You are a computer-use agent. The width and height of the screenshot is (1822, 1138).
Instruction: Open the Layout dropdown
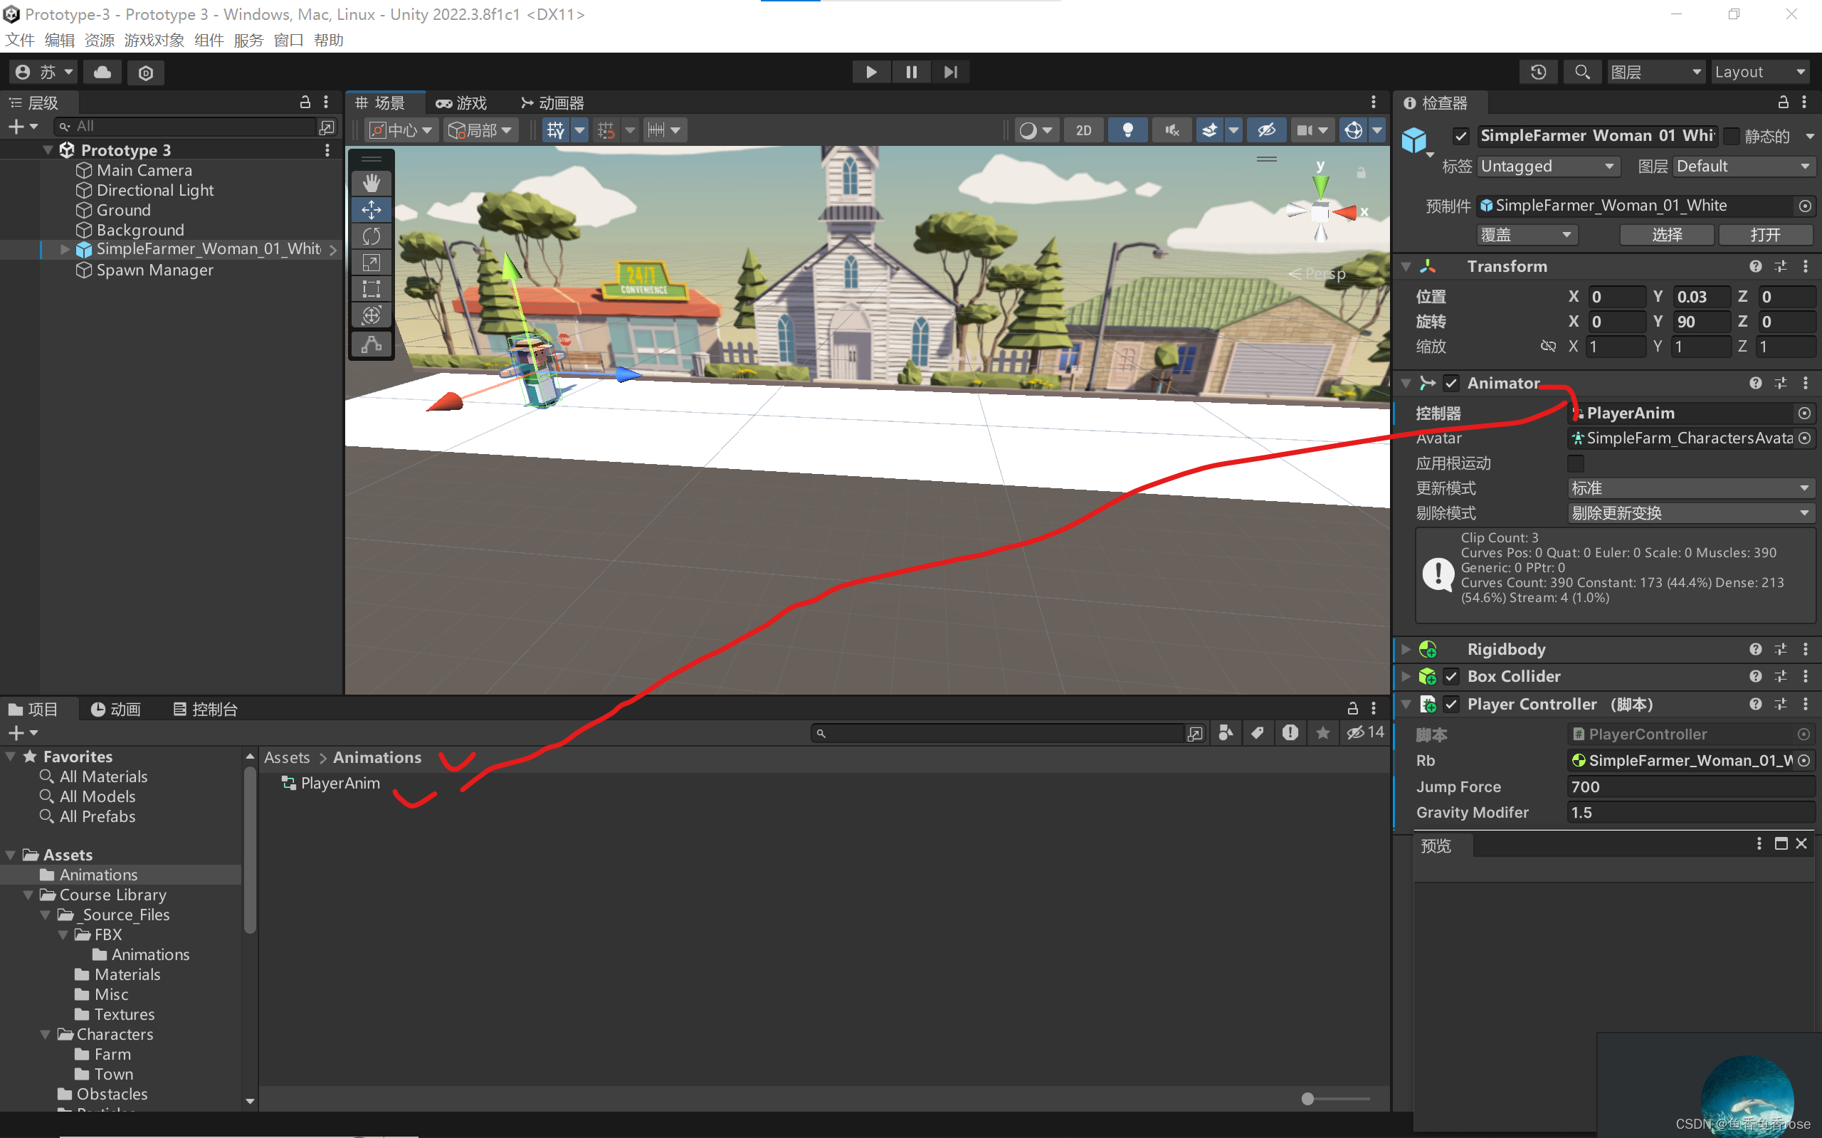1759,73
